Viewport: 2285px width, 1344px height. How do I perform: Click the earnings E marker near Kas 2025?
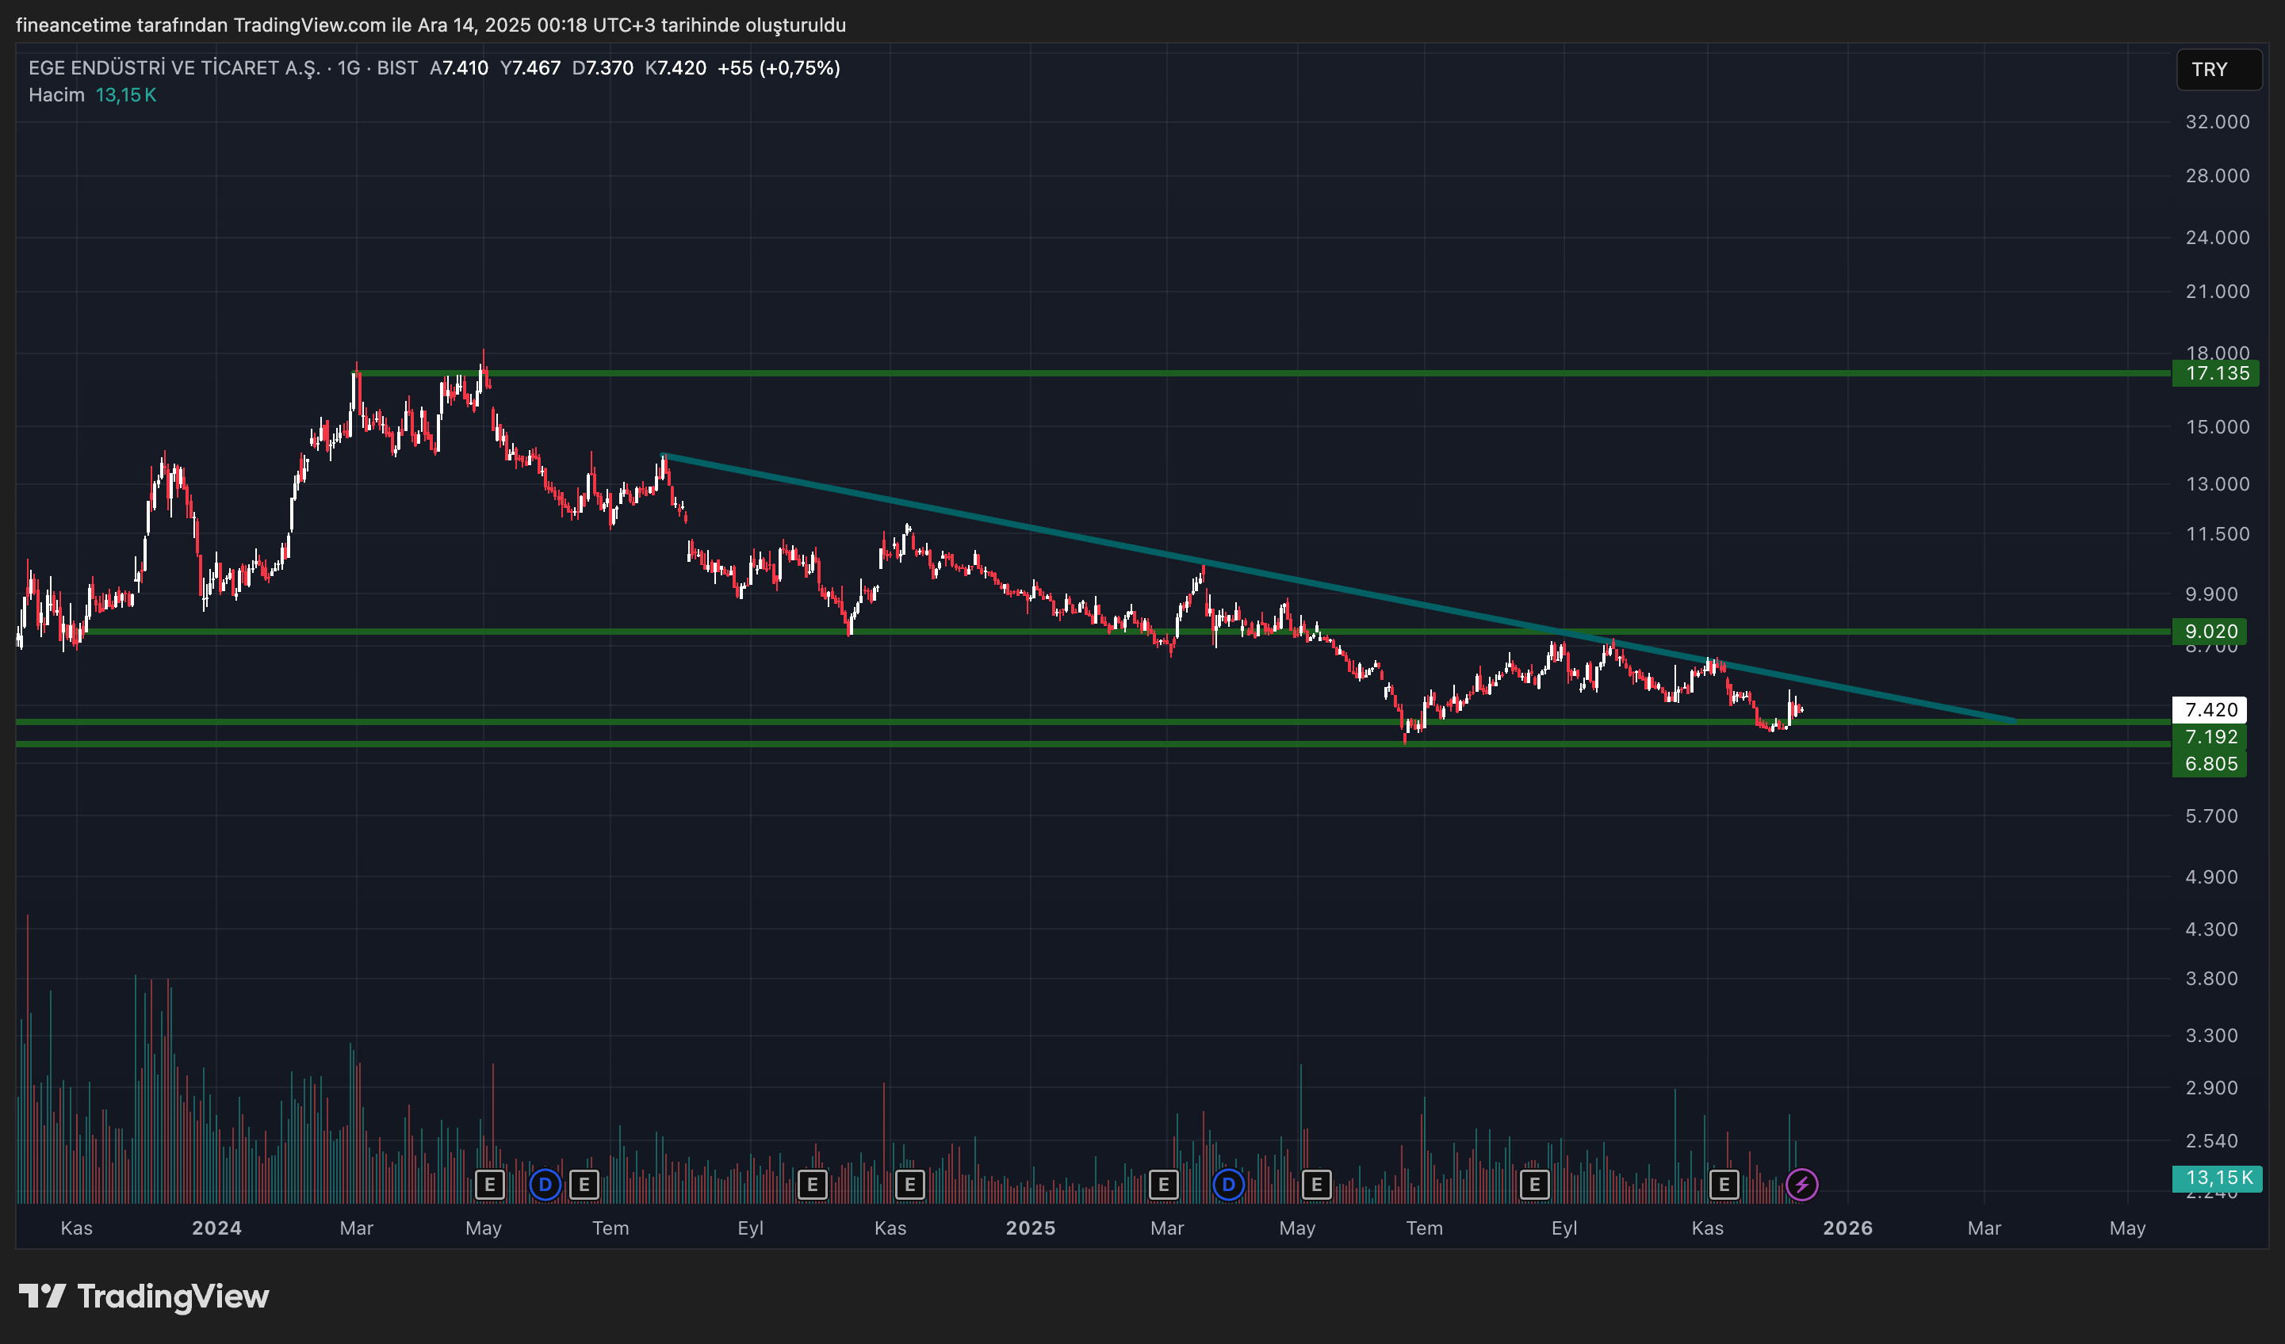(1724, 1184)
